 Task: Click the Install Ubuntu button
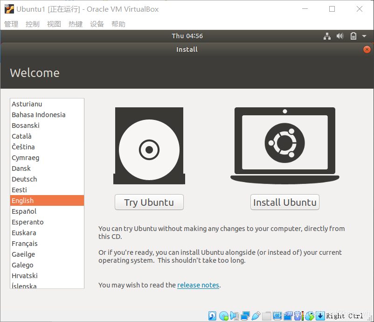[x=285, y=202]
